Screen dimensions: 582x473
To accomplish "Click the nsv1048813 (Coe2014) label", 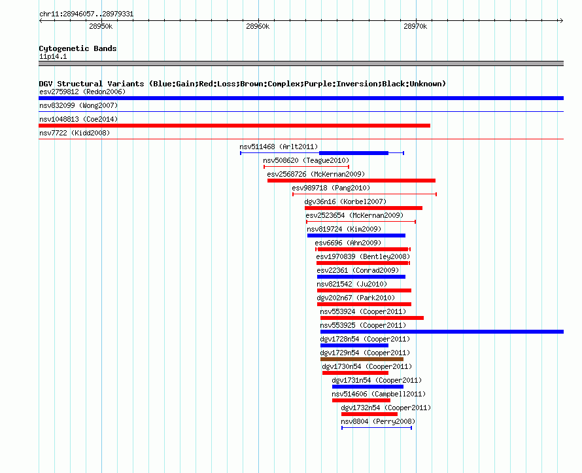I will coord(78,119).
